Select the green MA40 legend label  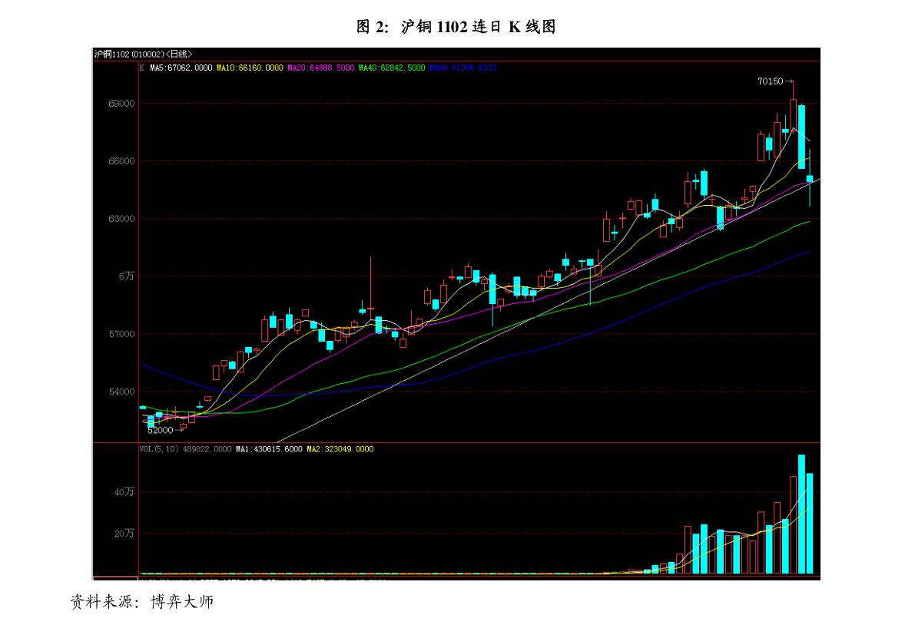tap(391, 68)
